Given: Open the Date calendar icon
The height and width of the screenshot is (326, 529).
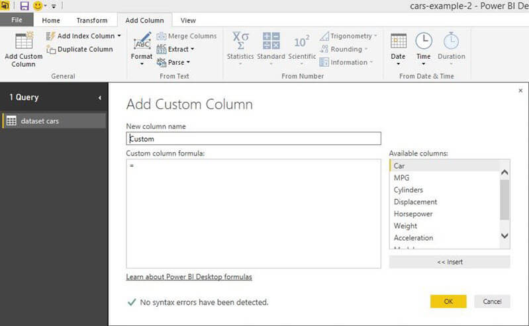Looking at the screenshot, I should (398, 41).
